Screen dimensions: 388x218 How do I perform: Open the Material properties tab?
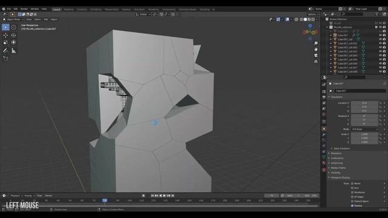tap(324, 163)
